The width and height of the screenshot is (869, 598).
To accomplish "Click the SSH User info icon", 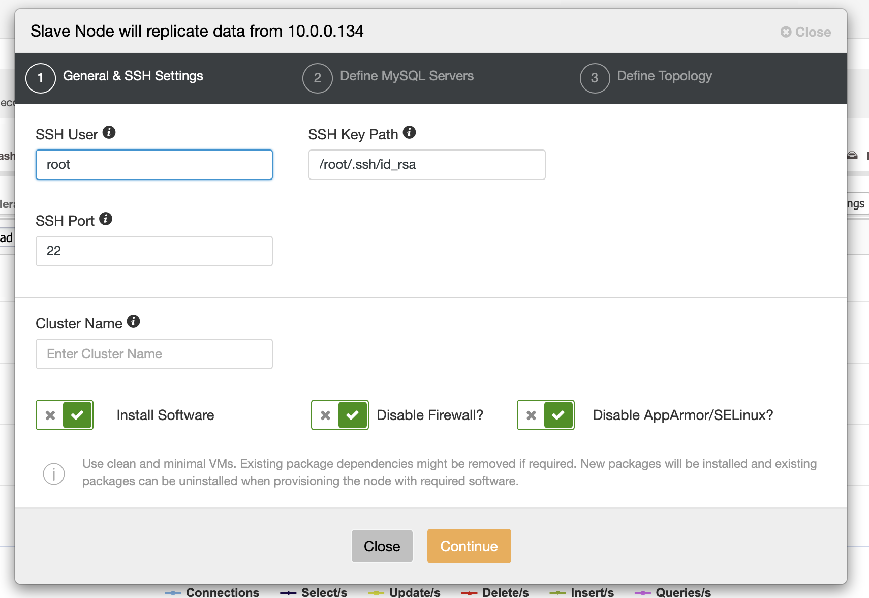I will coord(109,132).
